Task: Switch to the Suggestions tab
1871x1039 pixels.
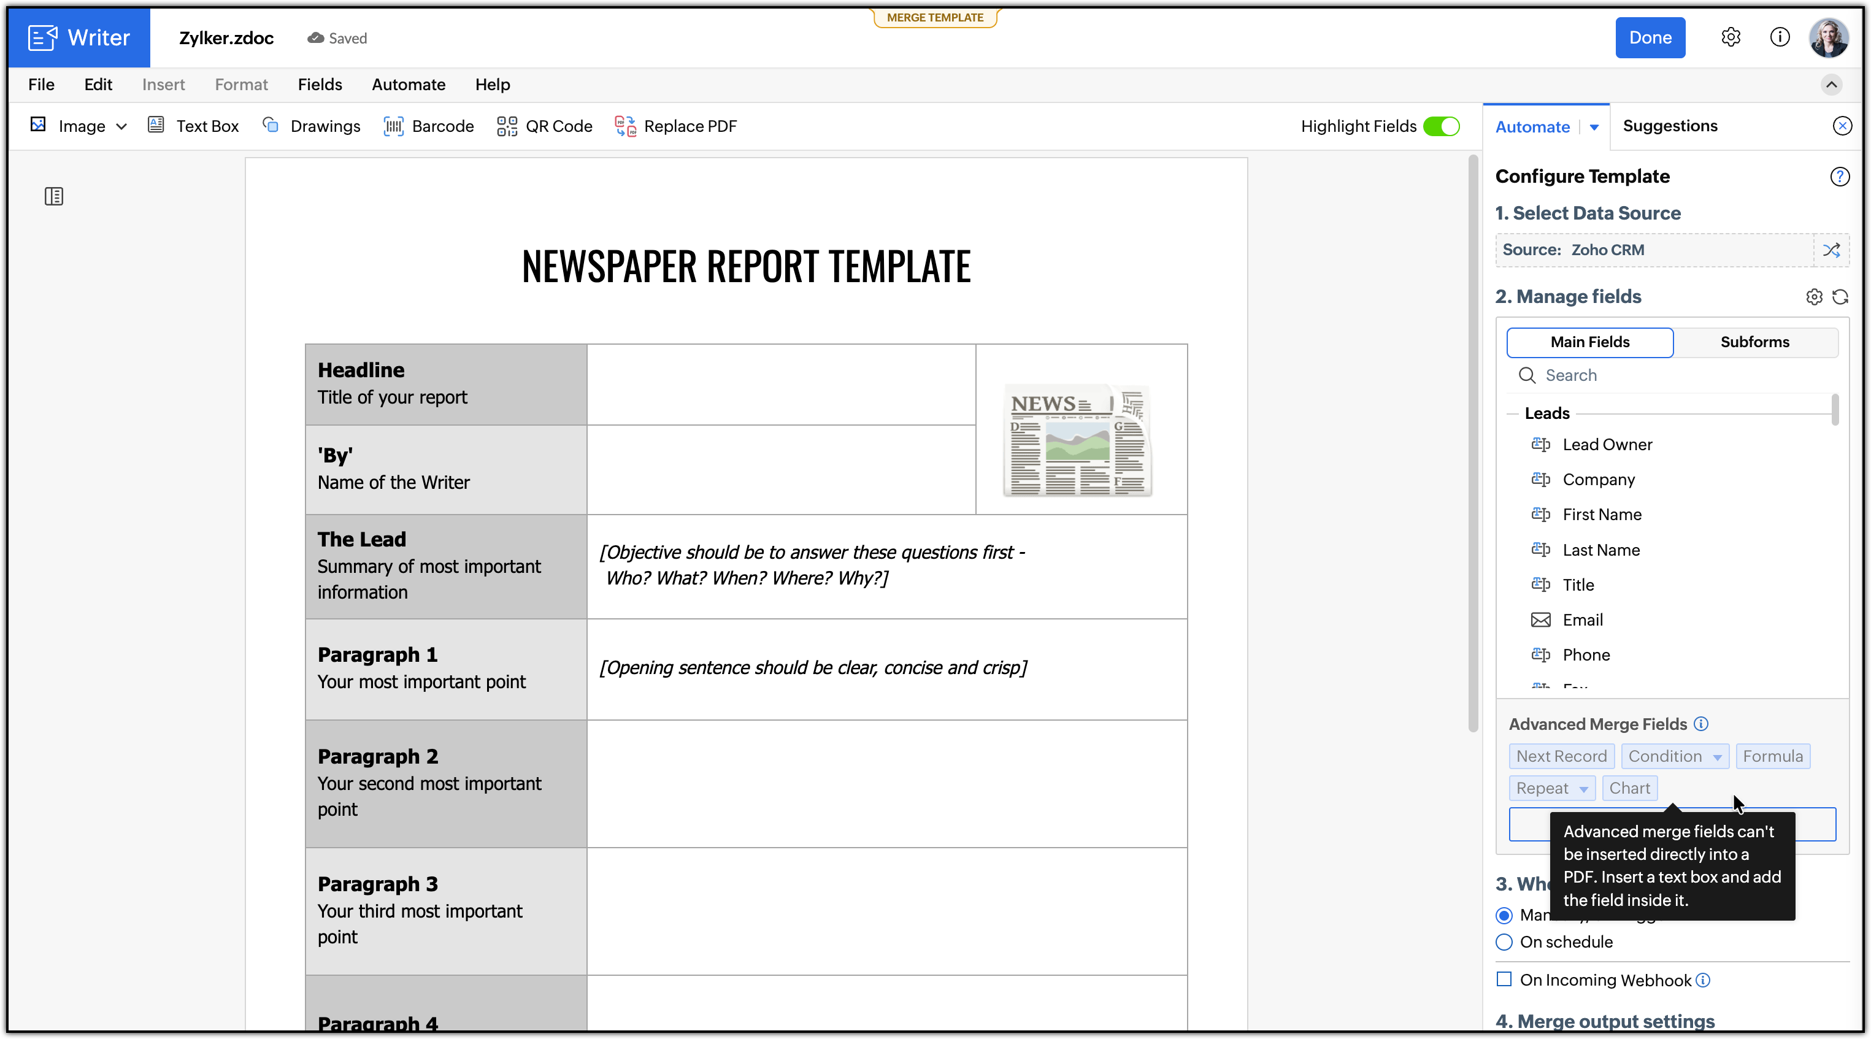Action: click(x=1670, y=126)
